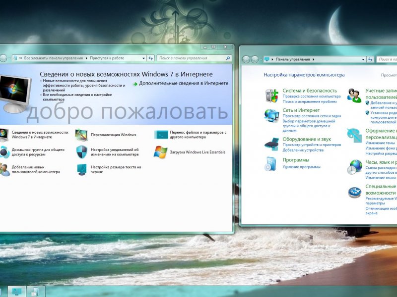Go forward in the Панель управления window
This screenshot has width=397, height=297.
(255, 59)
